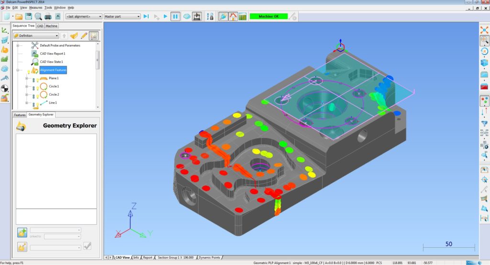The image size is (490, 265).
Task: Switch to the Features tab
Action: pyautogui.click(x=20, y=115)
